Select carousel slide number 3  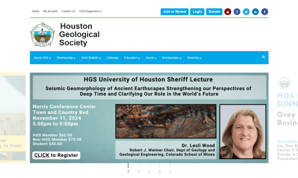pyautogui.click(x=149, y=171)
